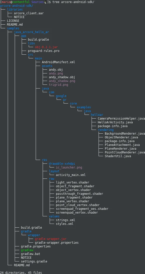Click the 'PointCloudRenderer.java' file name
Image resolution: width=145 pixels, height=274 pixels.
click(x=125, y=153)
